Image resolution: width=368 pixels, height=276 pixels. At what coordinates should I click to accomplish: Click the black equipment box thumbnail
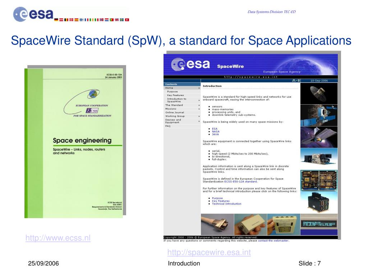319,202
